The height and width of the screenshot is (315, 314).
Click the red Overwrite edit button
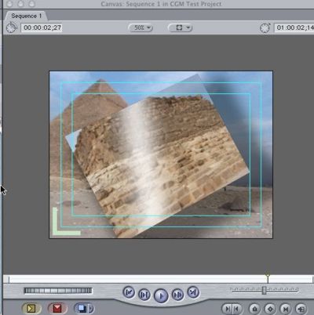pyautogui.click(x=57, y=309)
